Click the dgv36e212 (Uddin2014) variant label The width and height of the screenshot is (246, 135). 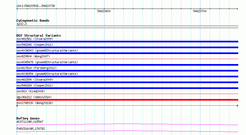34,97
